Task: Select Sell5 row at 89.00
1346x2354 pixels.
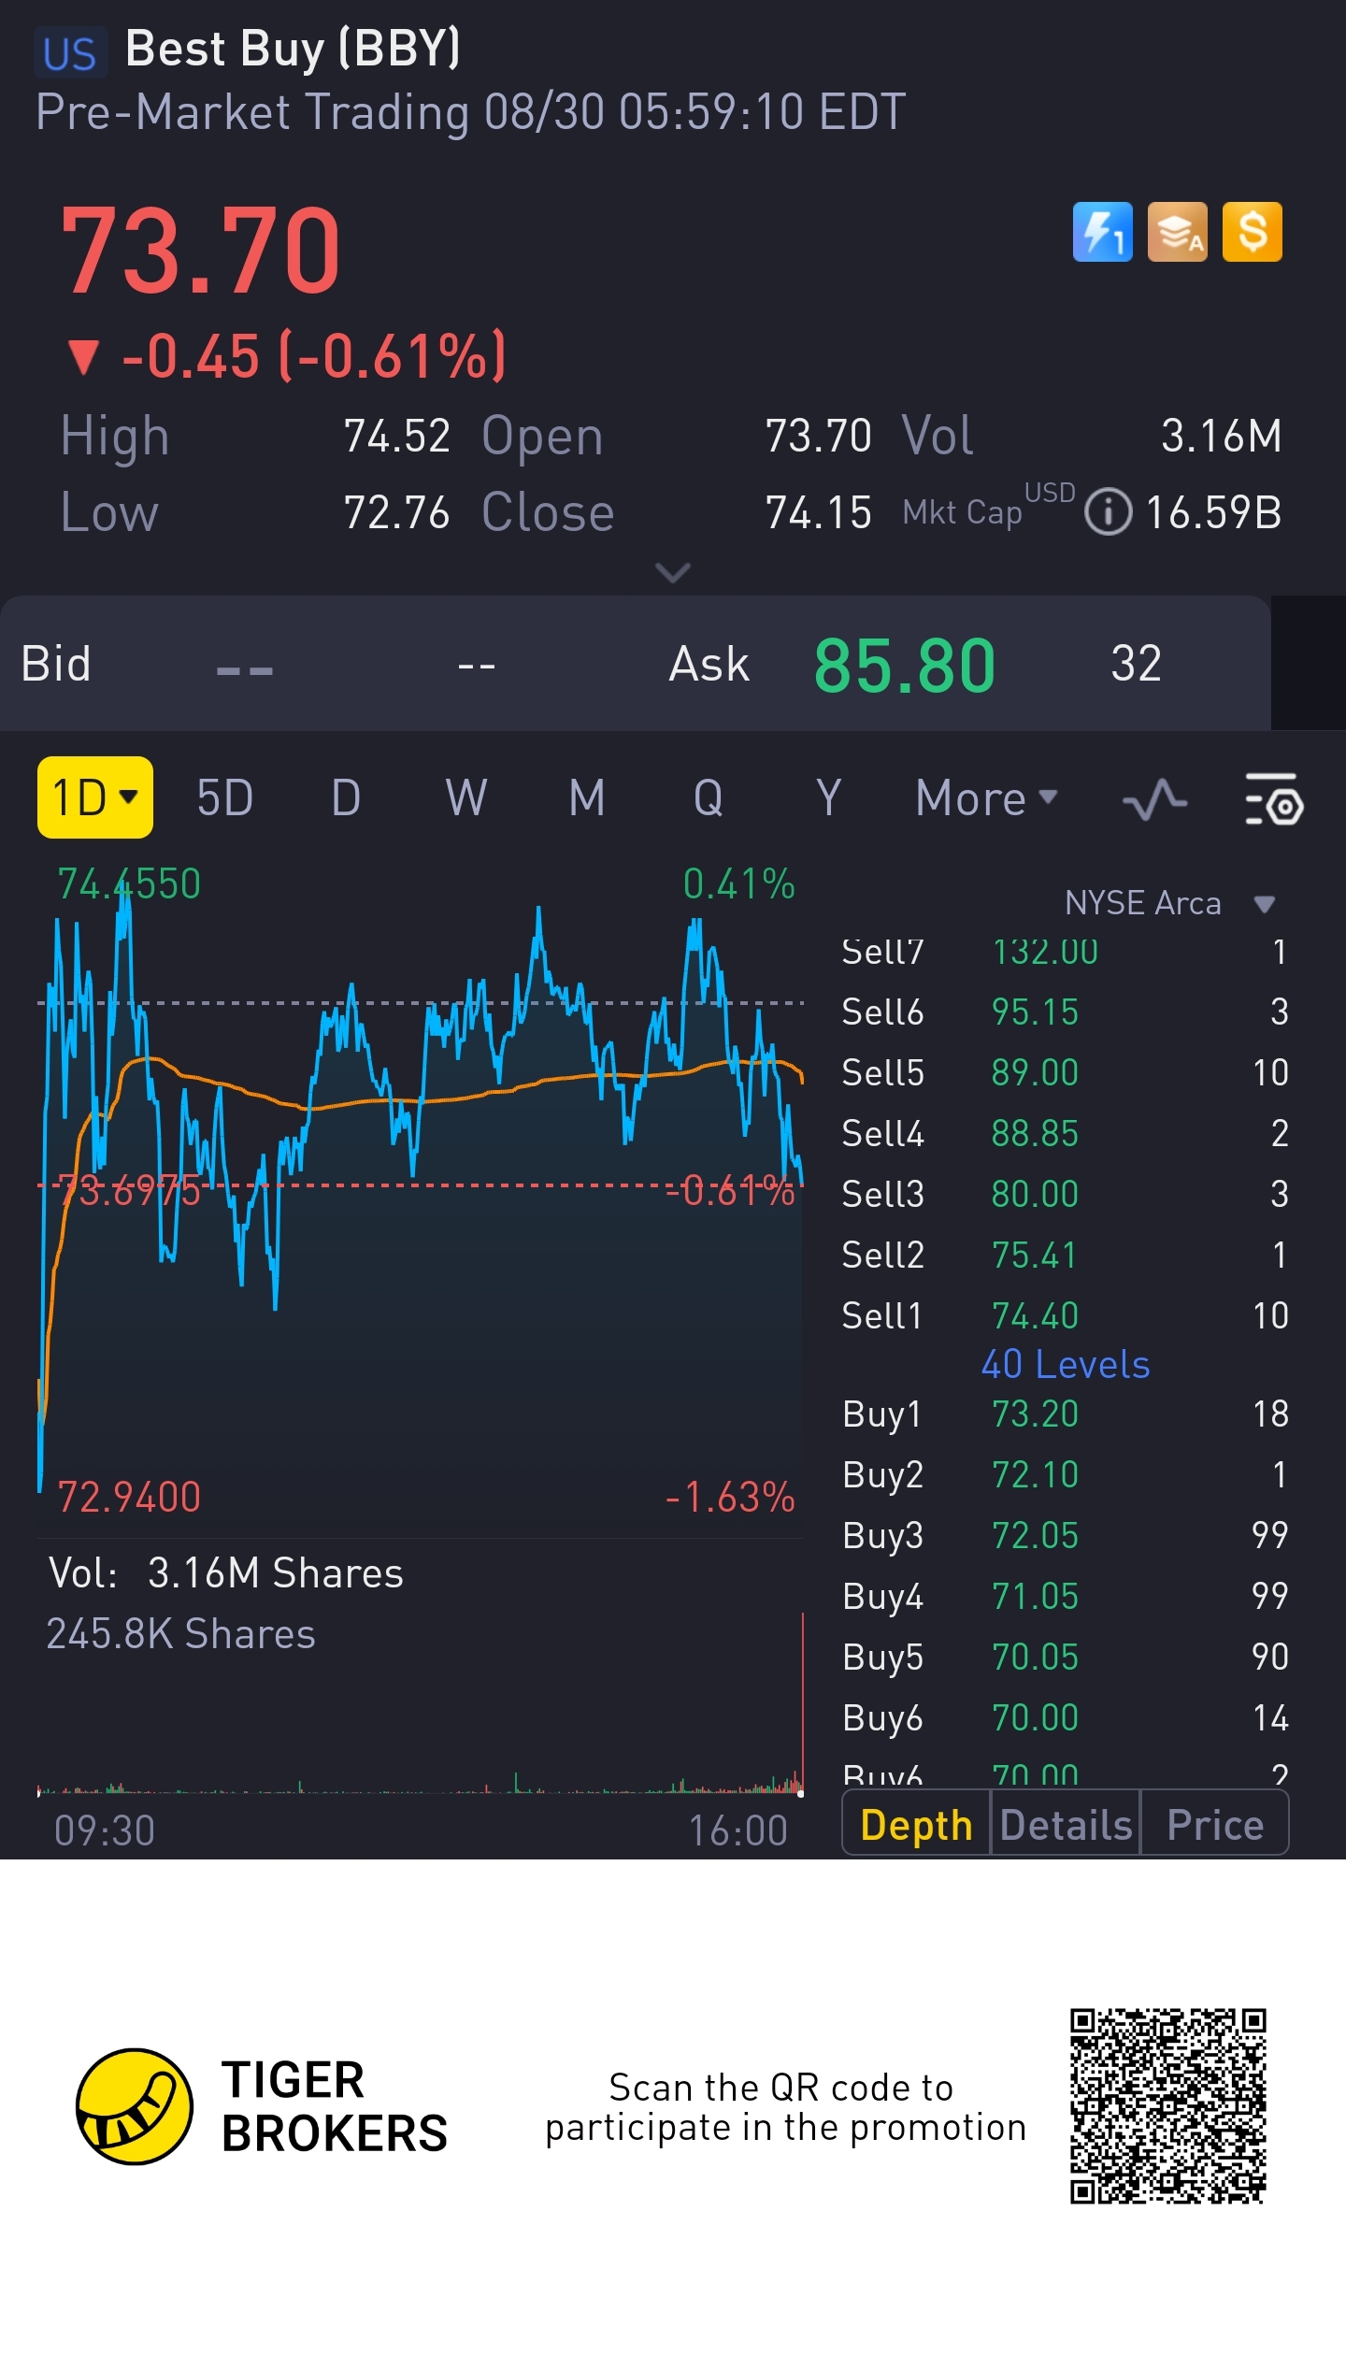Action: (x=1065, y=1073)
